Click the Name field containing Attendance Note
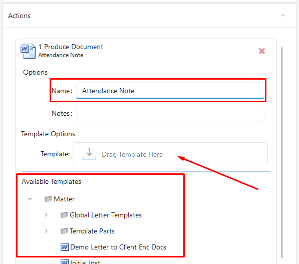 170,90
